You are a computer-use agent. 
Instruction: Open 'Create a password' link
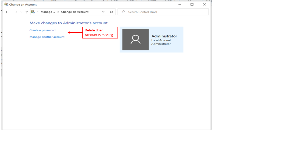click(42, 30)
